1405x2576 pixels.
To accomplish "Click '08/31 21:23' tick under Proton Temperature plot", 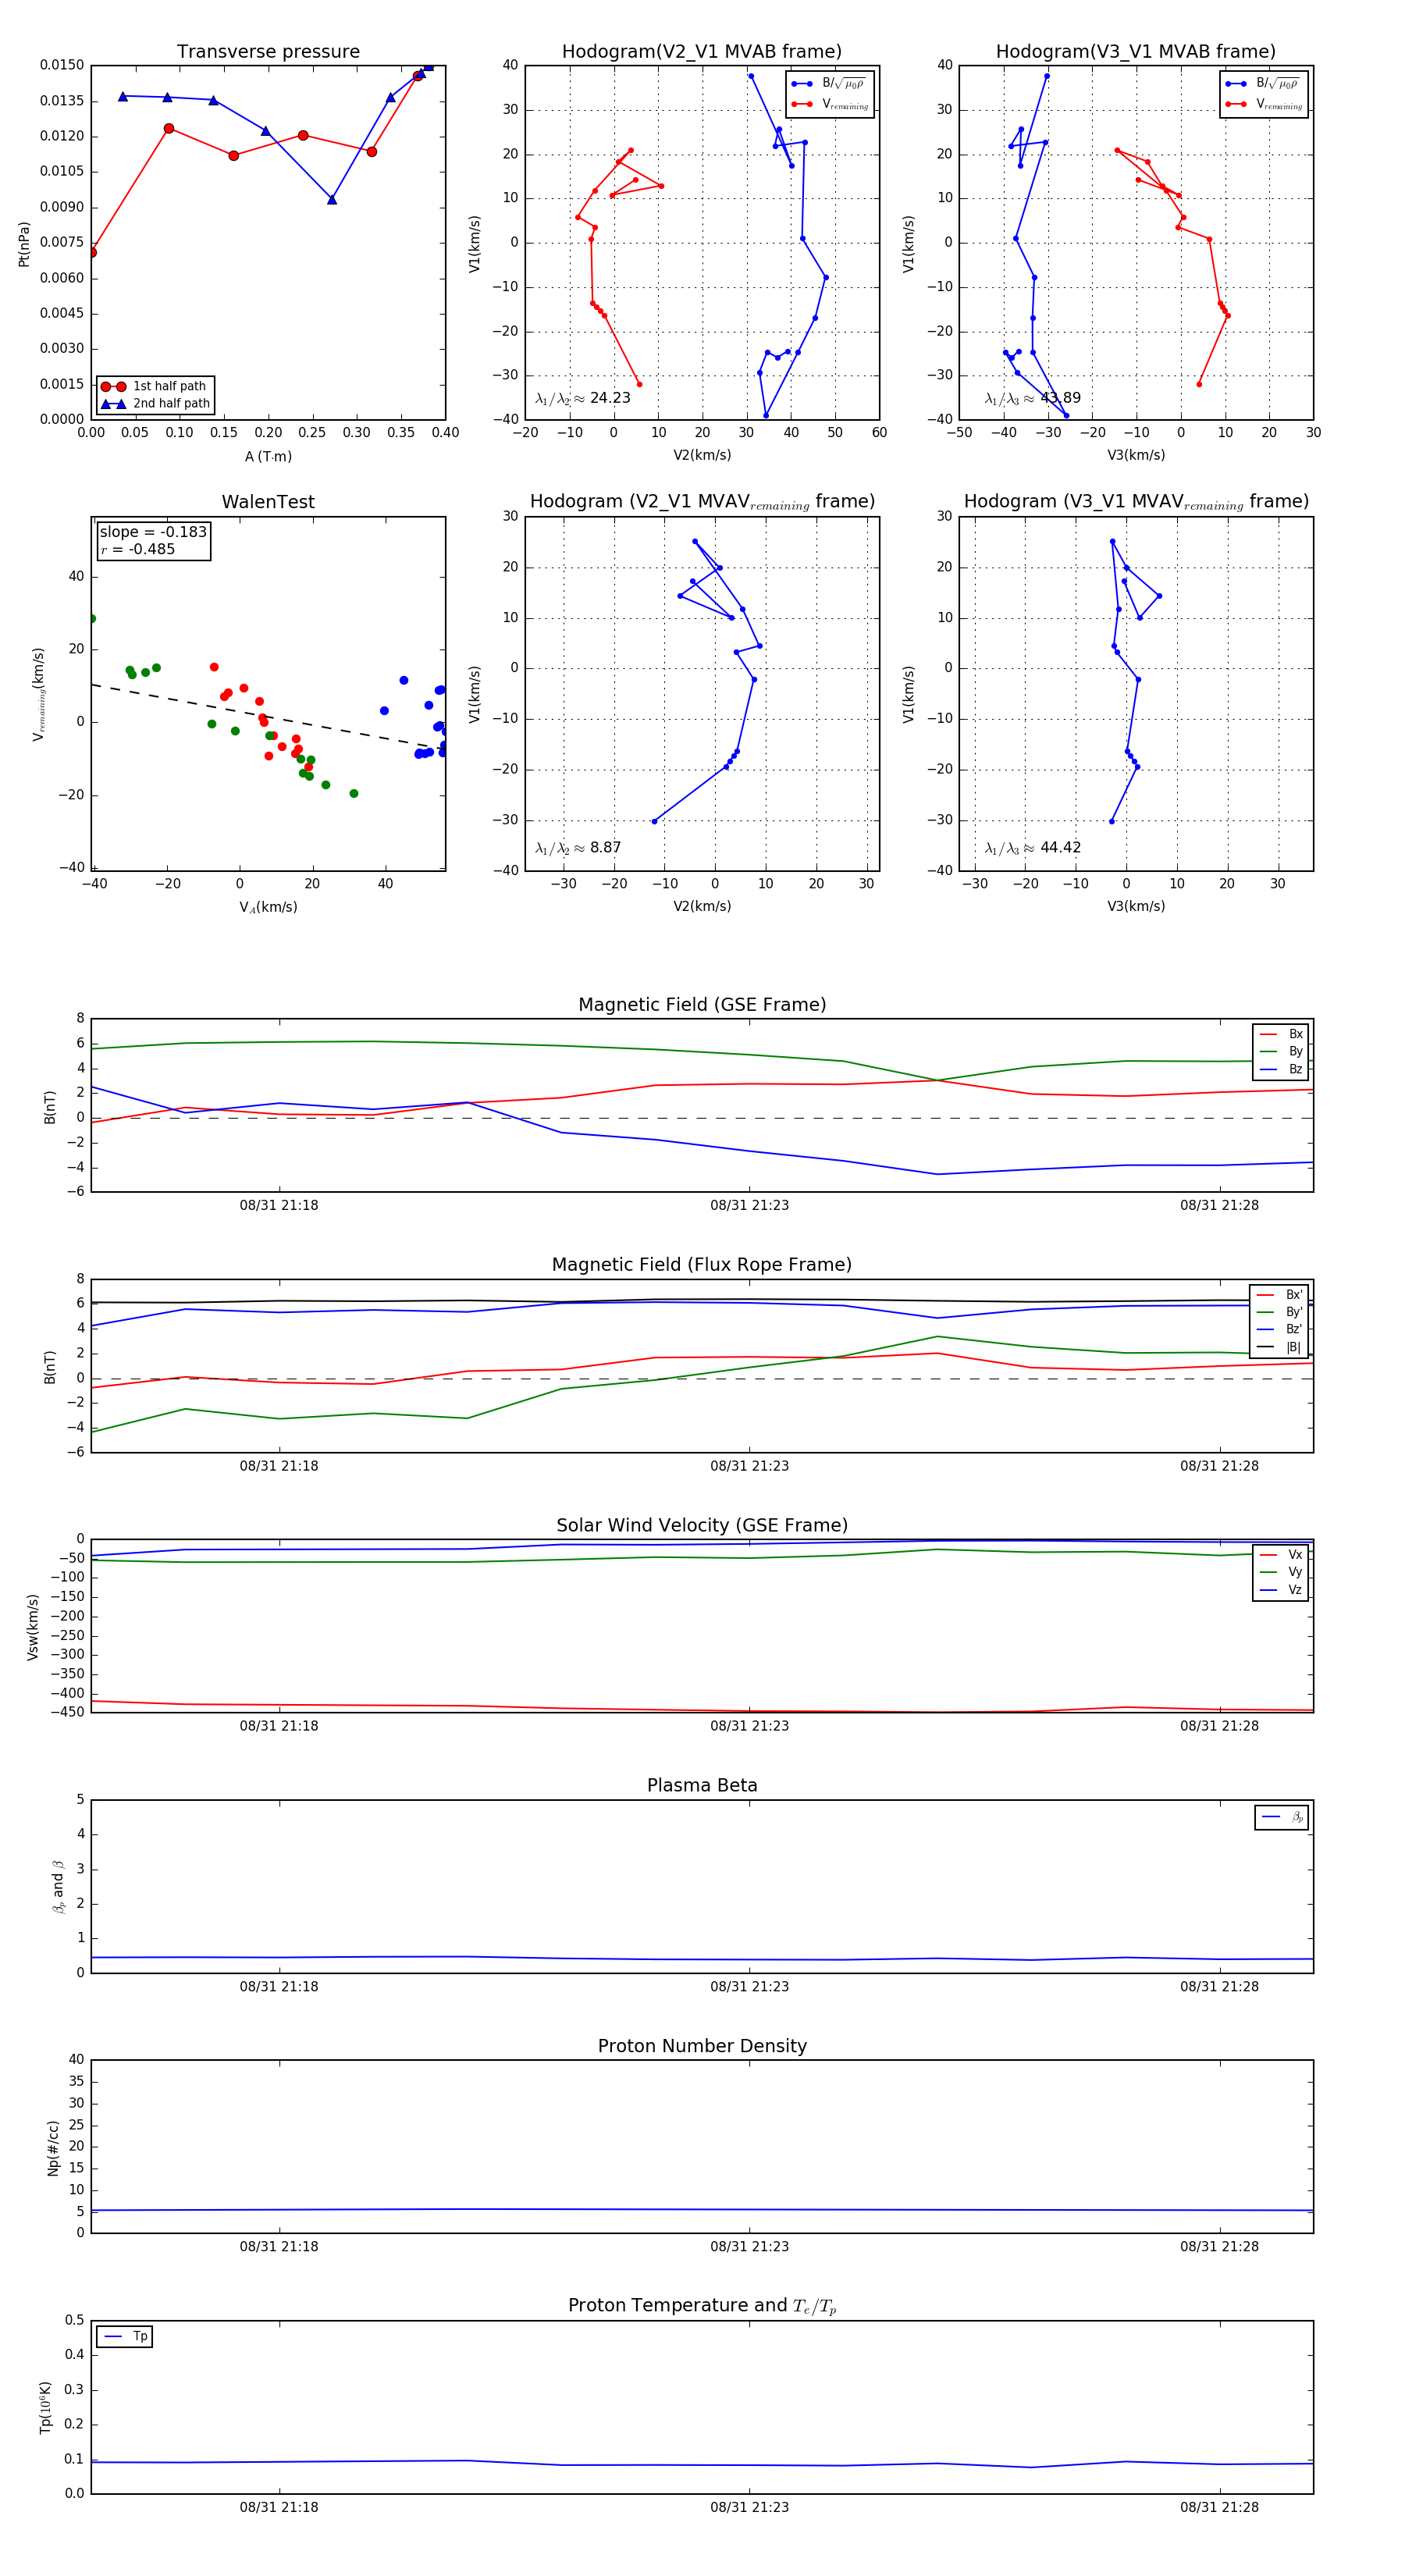I will [750, 2507].
